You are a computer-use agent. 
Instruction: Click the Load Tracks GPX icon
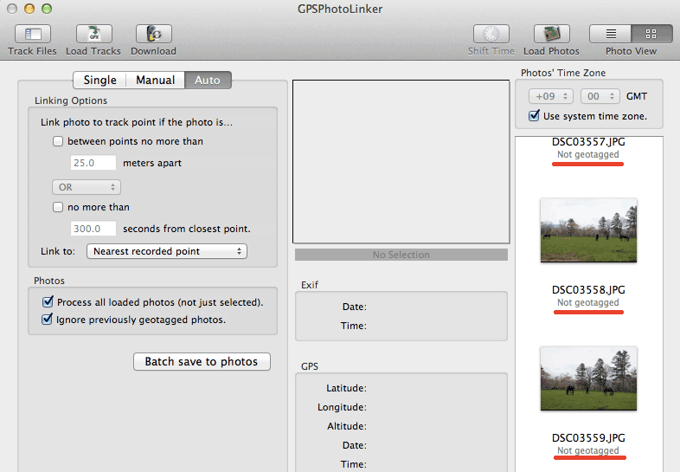pos(93,34)
